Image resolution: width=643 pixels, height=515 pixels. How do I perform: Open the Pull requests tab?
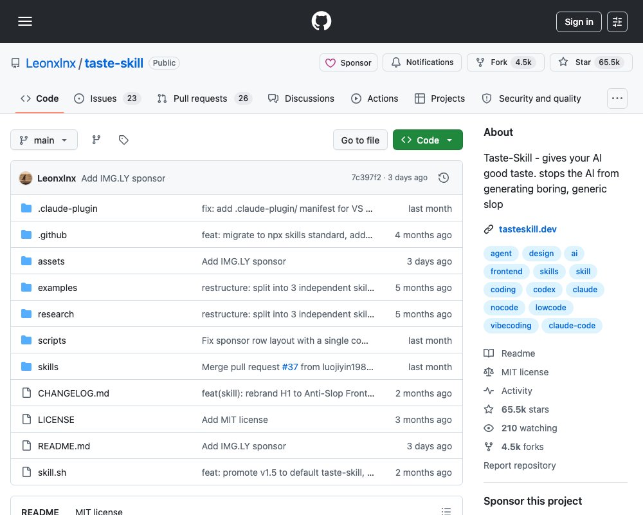pos(204,98)
